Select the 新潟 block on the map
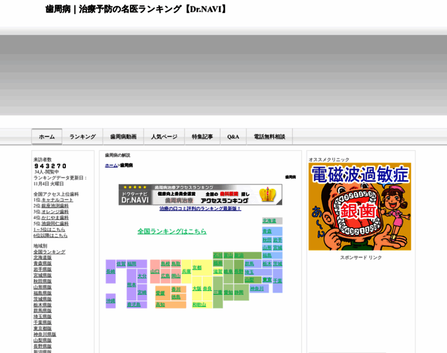Screen dimensions: 447x353 pos(239,255)
